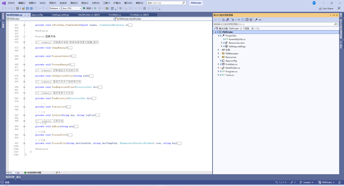Click the Solution Explorer search field
This screenshot has width=344, height=186.
tap(273, 24)
